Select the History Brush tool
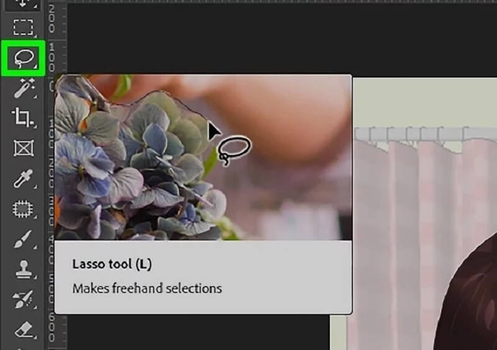497x350 pixels. click(x=23, y=299)
